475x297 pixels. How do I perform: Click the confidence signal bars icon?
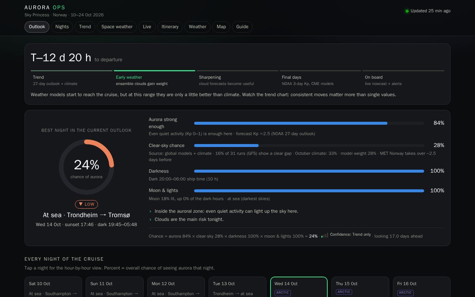[x=325, y=235]
